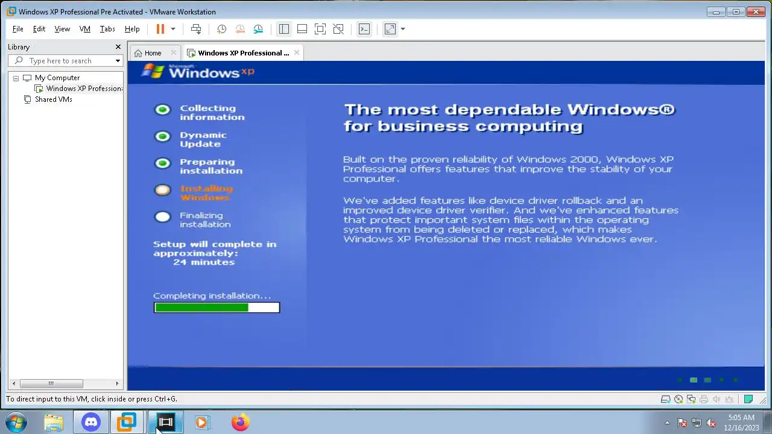Enter full screen mode from the toolbar

[x=320, y=29]
